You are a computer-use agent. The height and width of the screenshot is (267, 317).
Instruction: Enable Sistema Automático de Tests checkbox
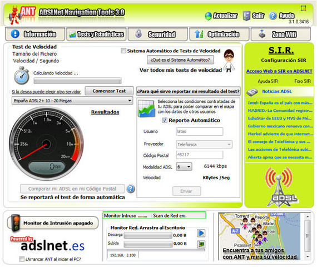(x=123, y=51)
